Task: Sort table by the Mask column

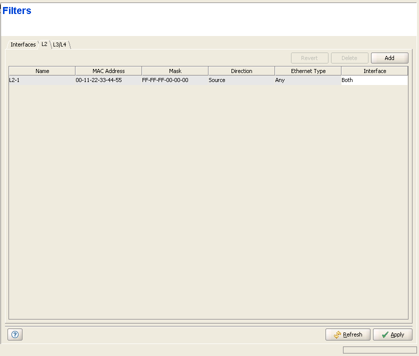Action: 175,71
